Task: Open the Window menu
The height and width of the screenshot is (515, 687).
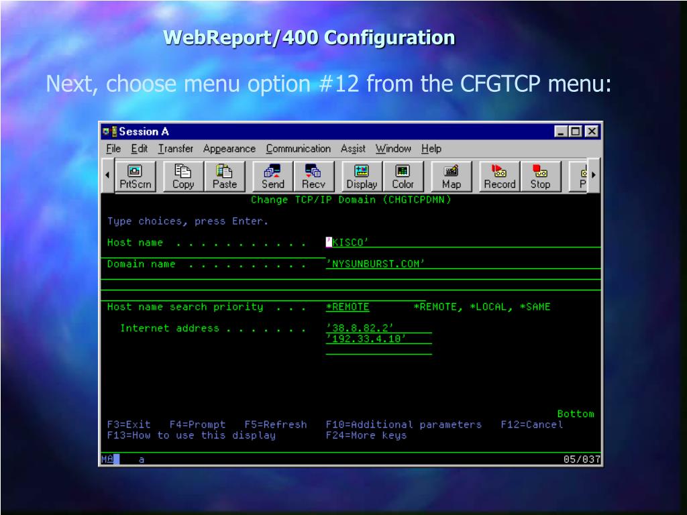Action: (x=393, y=149)
